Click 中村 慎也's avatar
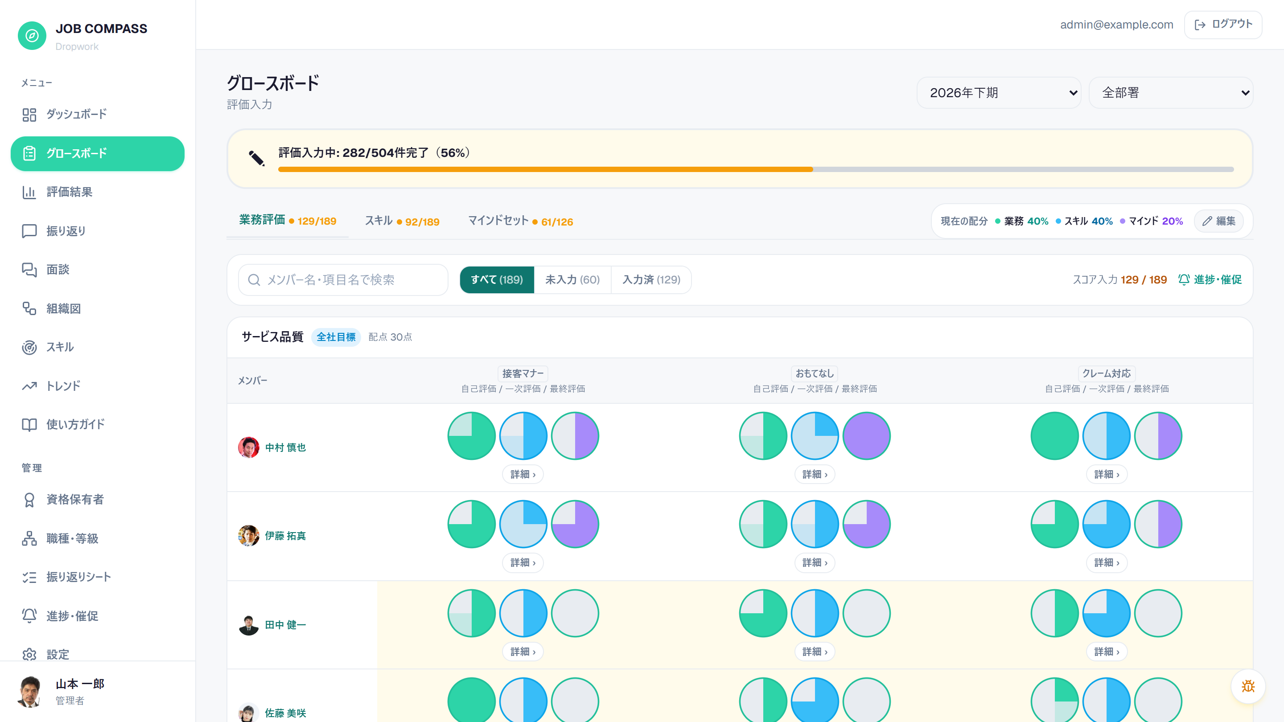Image resolution: width=1284 pixels, height=722 pixels. [248, 447]
